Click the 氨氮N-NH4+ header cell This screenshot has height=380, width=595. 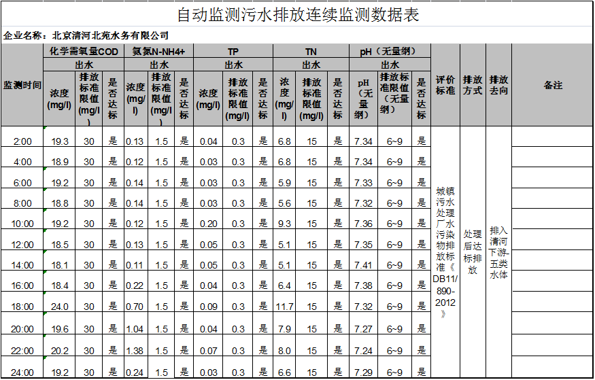coord(159,51)
